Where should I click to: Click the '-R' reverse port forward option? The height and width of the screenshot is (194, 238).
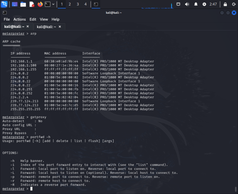click(48, 185)
